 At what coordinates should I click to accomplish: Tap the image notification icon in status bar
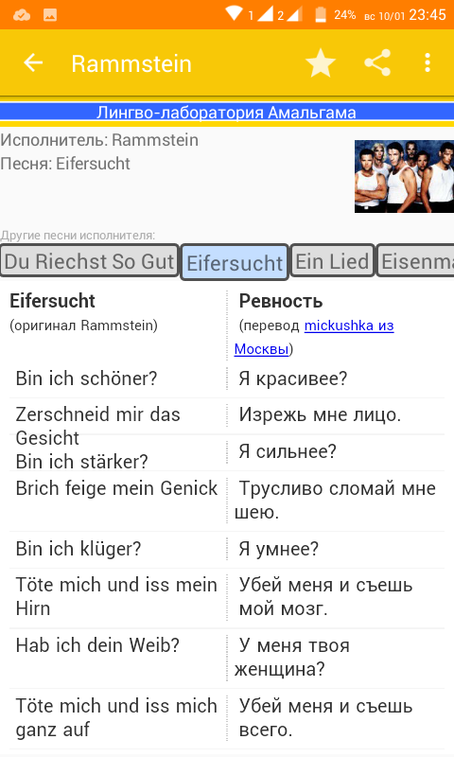(x=50, y=15)
